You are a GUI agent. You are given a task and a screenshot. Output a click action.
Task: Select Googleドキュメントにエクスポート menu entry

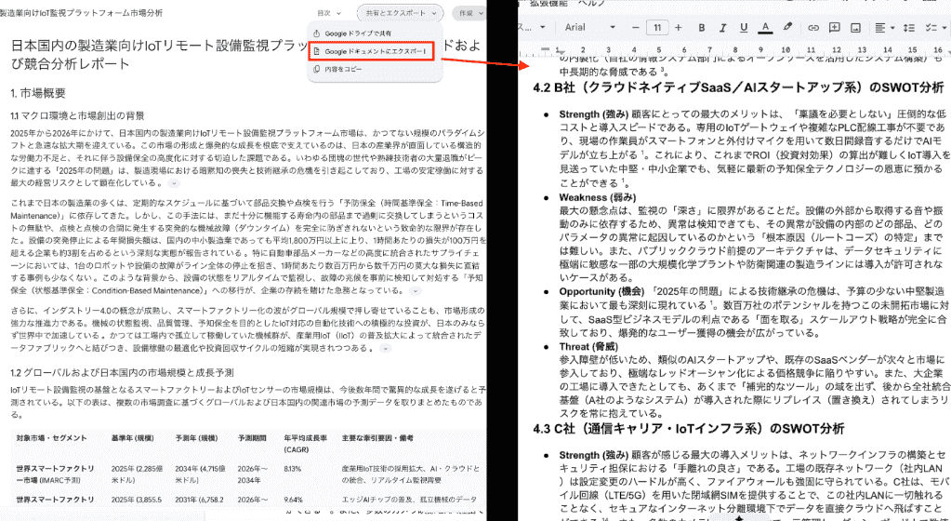coord(371,51)
